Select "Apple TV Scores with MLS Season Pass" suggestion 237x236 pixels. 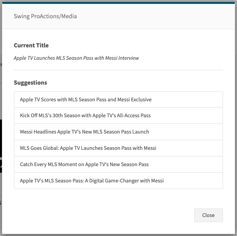click(x=86, y=99)
